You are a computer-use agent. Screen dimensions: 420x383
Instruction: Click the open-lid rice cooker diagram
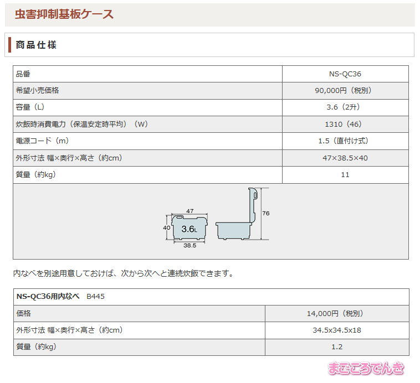click(x=237, y=214)
